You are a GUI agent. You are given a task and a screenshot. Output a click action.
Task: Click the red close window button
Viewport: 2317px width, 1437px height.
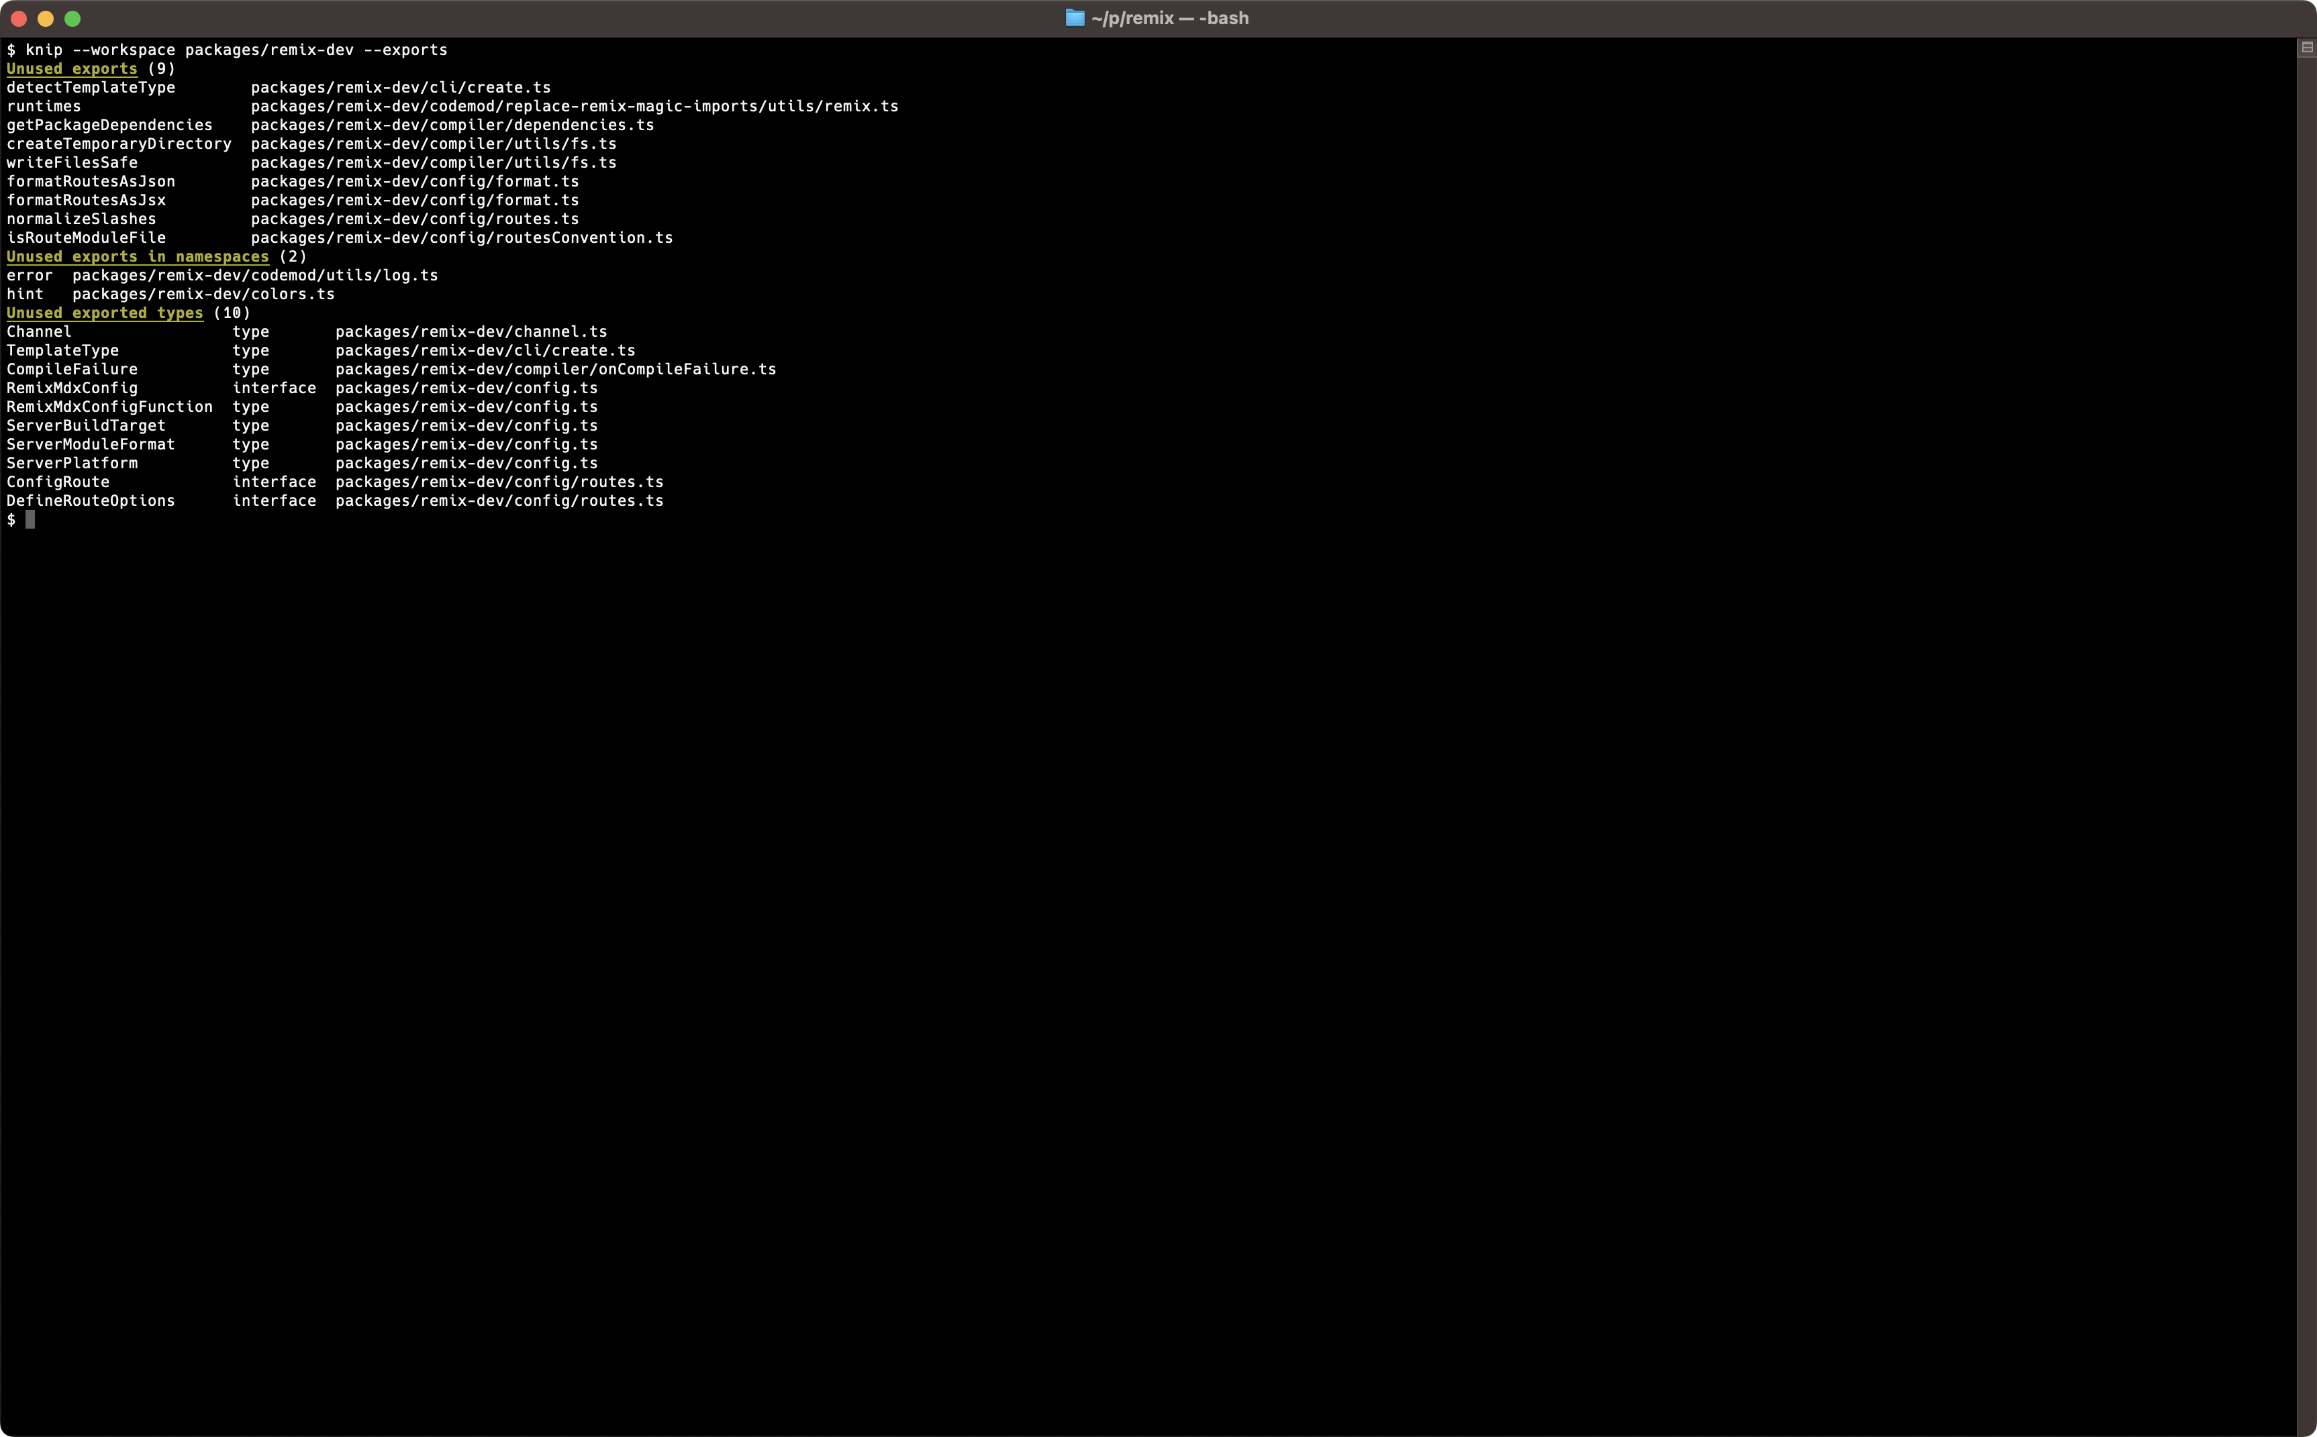tap(18, 18)
